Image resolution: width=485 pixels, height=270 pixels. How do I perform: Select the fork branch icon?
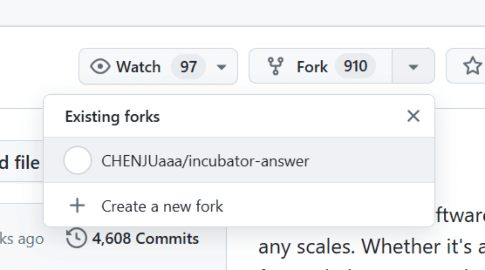click(x=276, y=66)
